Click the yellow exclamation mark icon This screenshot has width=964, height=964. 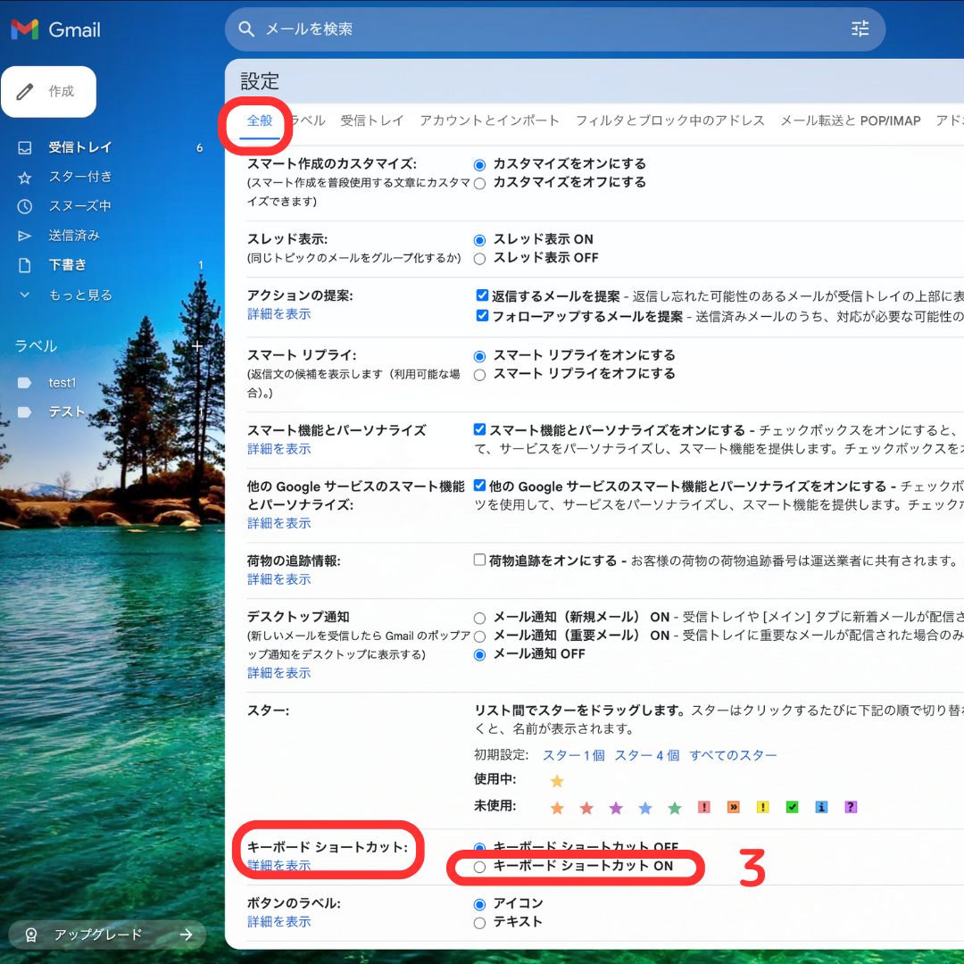762,807
